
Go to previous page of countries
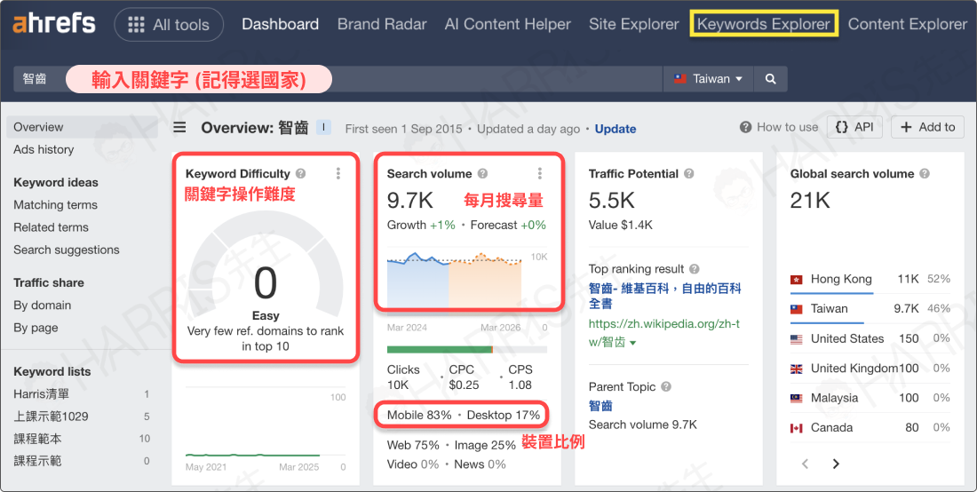click(805, 464)
